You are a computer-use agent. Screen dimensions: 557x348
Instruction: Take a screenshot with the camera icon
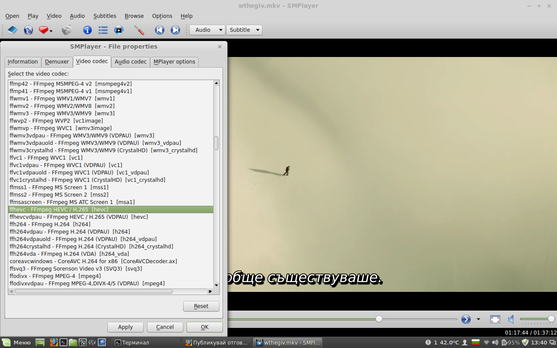pos(67,30)
